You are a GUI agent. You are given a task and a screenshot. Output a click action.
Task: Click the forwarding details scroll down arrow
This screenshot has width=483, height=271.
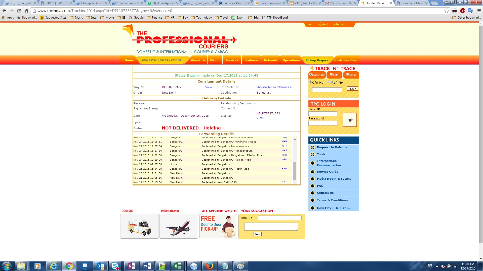pyautogui.click(x=295, y=182)
